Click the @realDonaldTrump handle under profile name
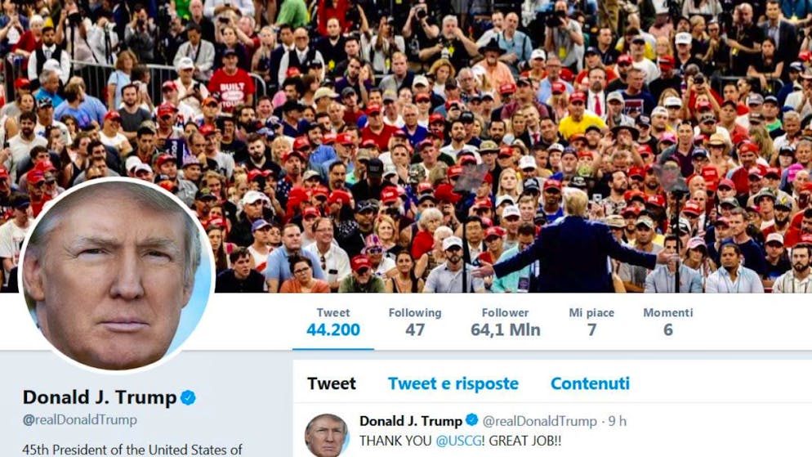 (80, 419)
